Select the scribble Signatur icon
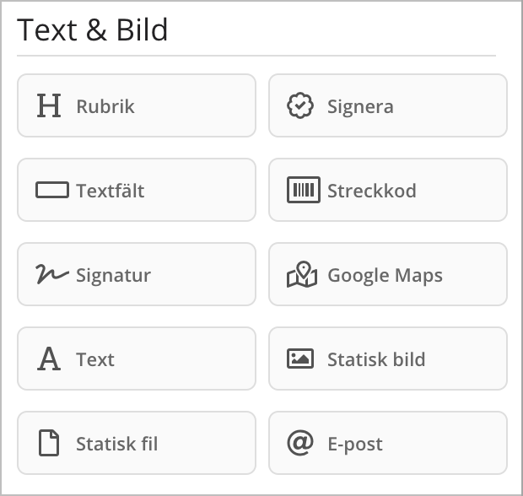Screen dimensions: 523x496 [x=52, y=274]
